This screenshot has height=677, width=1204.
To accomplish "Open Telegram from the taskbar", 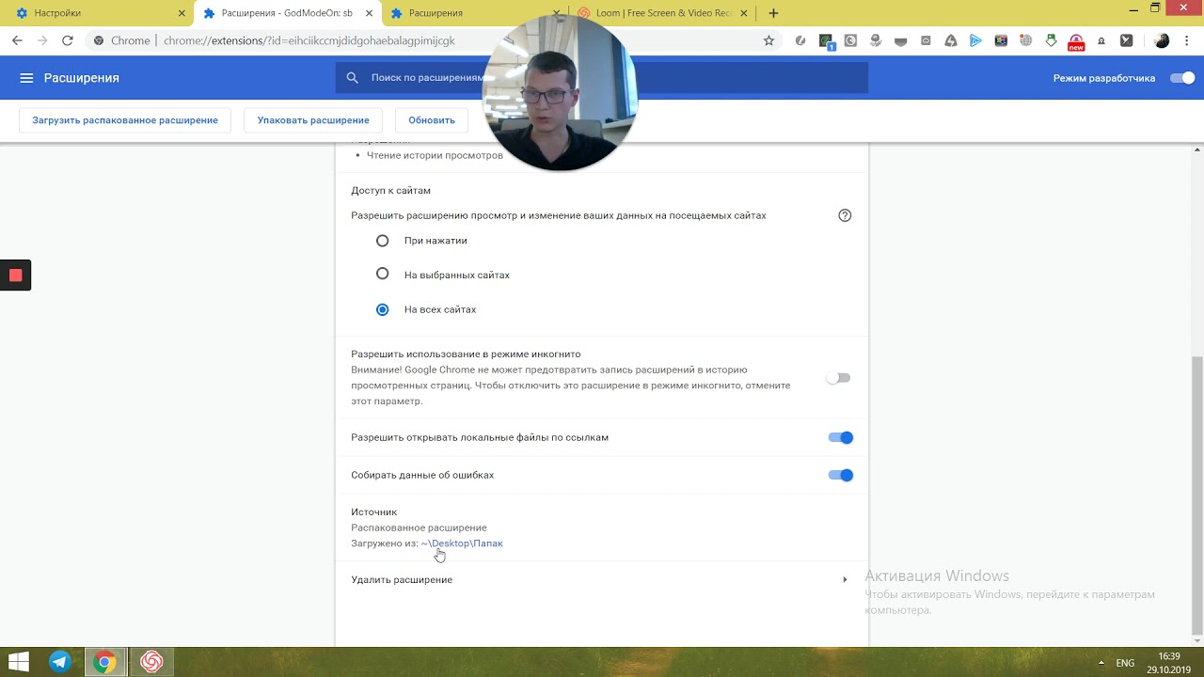I will point(59,662).
